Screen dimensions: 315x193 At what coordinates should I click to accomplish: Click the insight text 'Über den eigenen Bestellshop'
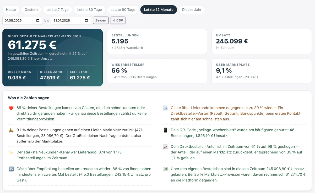(x=238, y=175)
